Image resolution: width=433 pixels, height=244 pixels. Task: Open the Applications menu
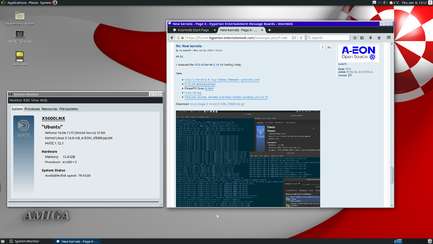pos(17,3)
